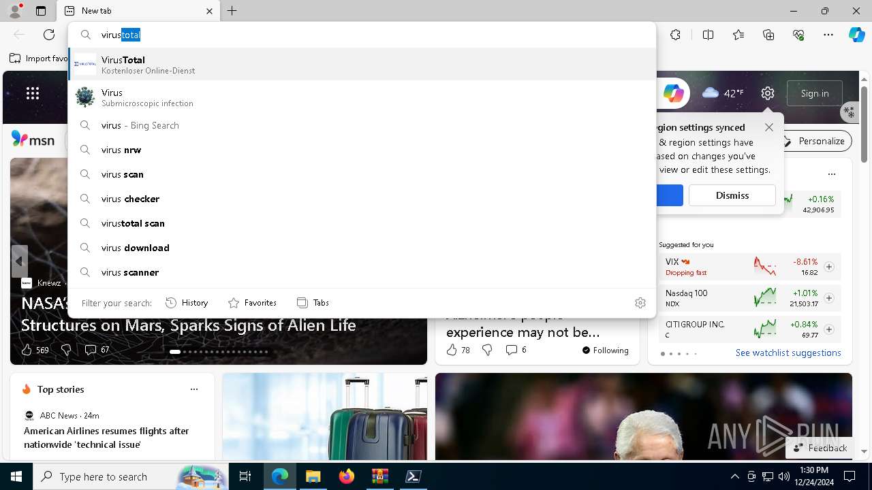Open the volume control tray icon
This screenshot has width=872, height=490.
(x=784, y=476)
